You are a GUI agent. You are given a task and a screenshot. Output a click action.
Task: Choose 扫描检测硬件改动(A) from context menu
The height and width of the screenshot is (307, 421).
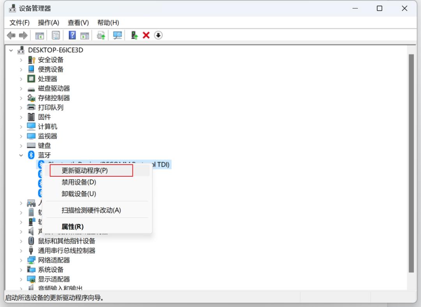pos(97,210)
